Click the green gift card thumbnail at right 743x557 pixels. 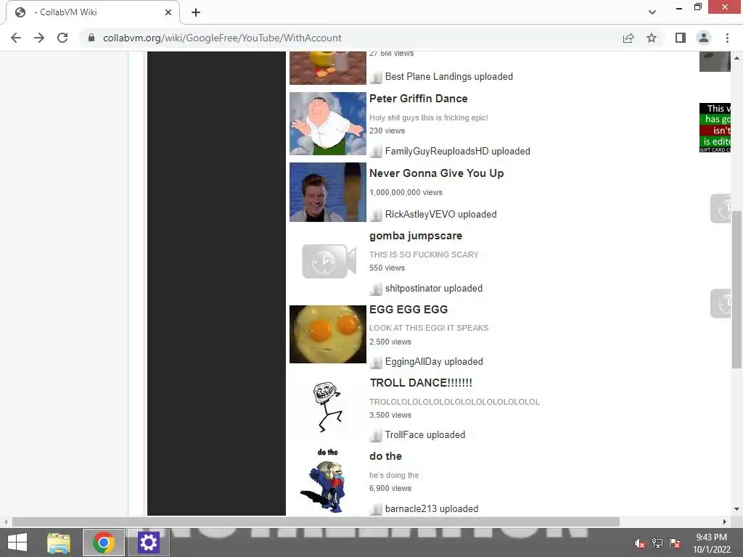(715, 128)
